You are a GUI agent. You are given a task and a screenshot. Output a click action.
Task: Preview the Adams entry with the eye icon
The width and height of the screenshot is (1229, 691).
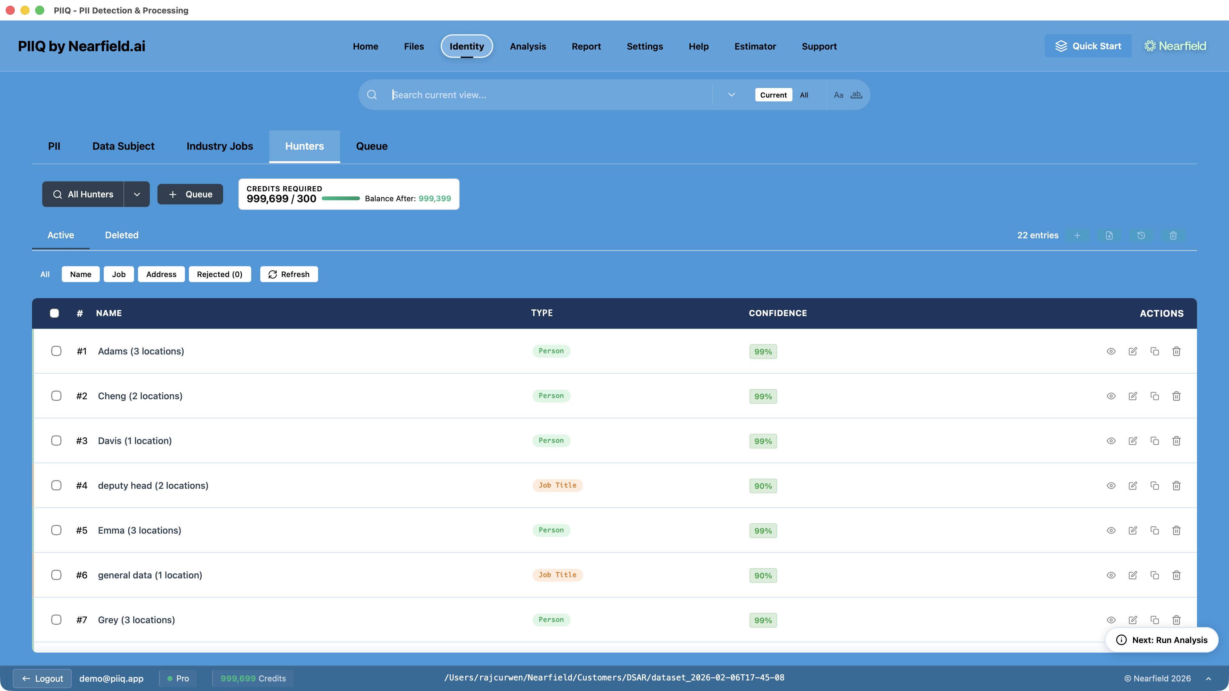click(x=1111, y=351)
